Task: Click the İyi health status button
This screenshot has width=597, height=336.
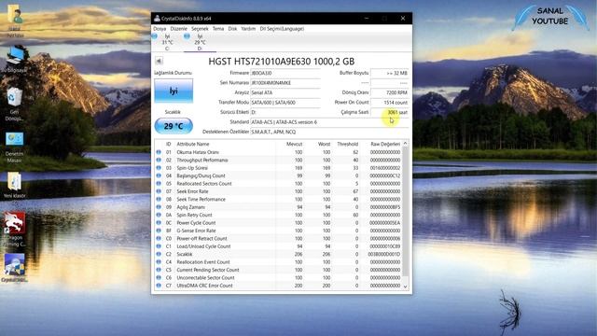Action: tap(174, 91)
